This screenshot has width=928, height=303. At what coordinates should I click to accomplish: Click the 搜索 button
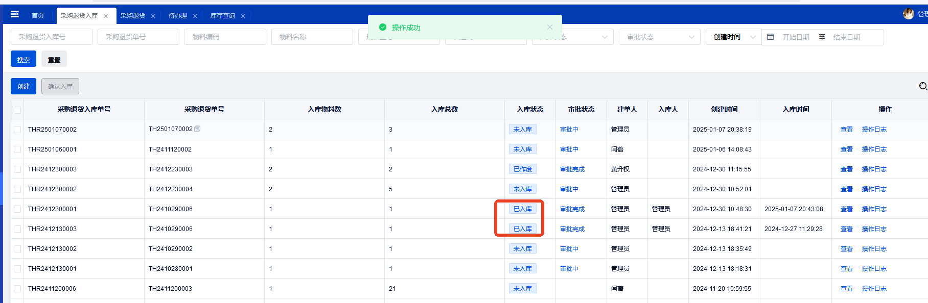pyautogui.click(x=24, y=59)
